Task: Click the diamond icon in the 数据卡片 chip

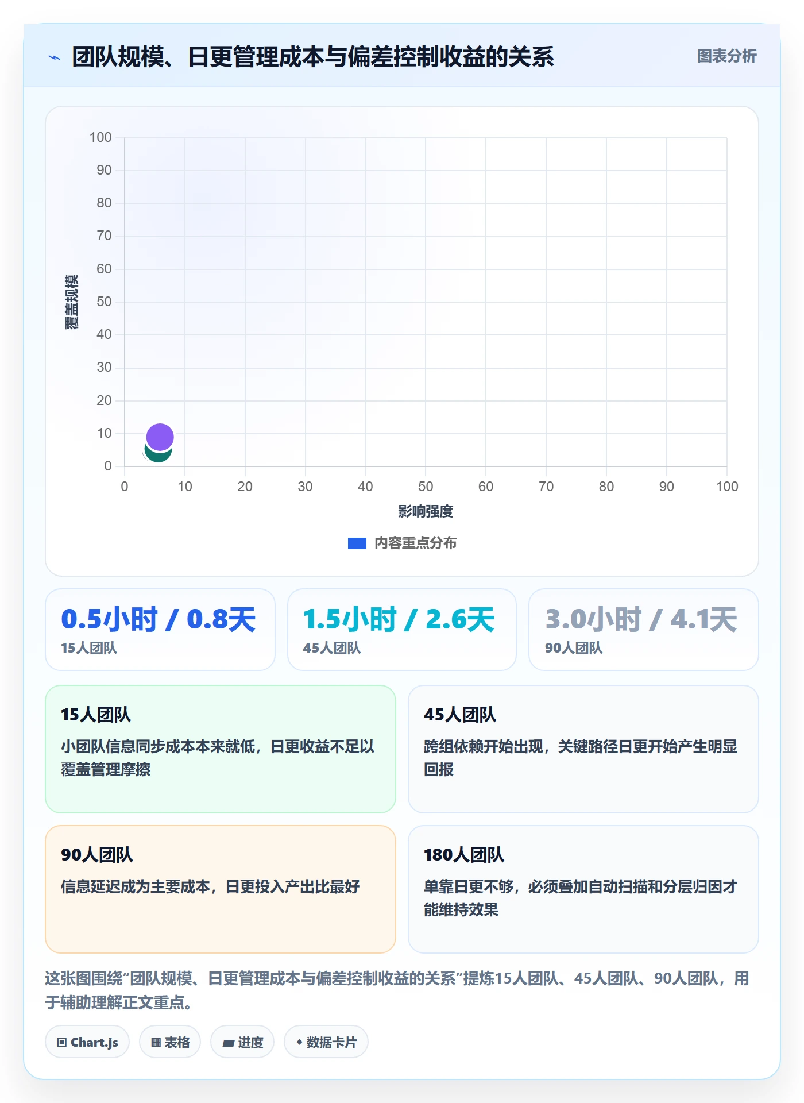Action: 299,1042
